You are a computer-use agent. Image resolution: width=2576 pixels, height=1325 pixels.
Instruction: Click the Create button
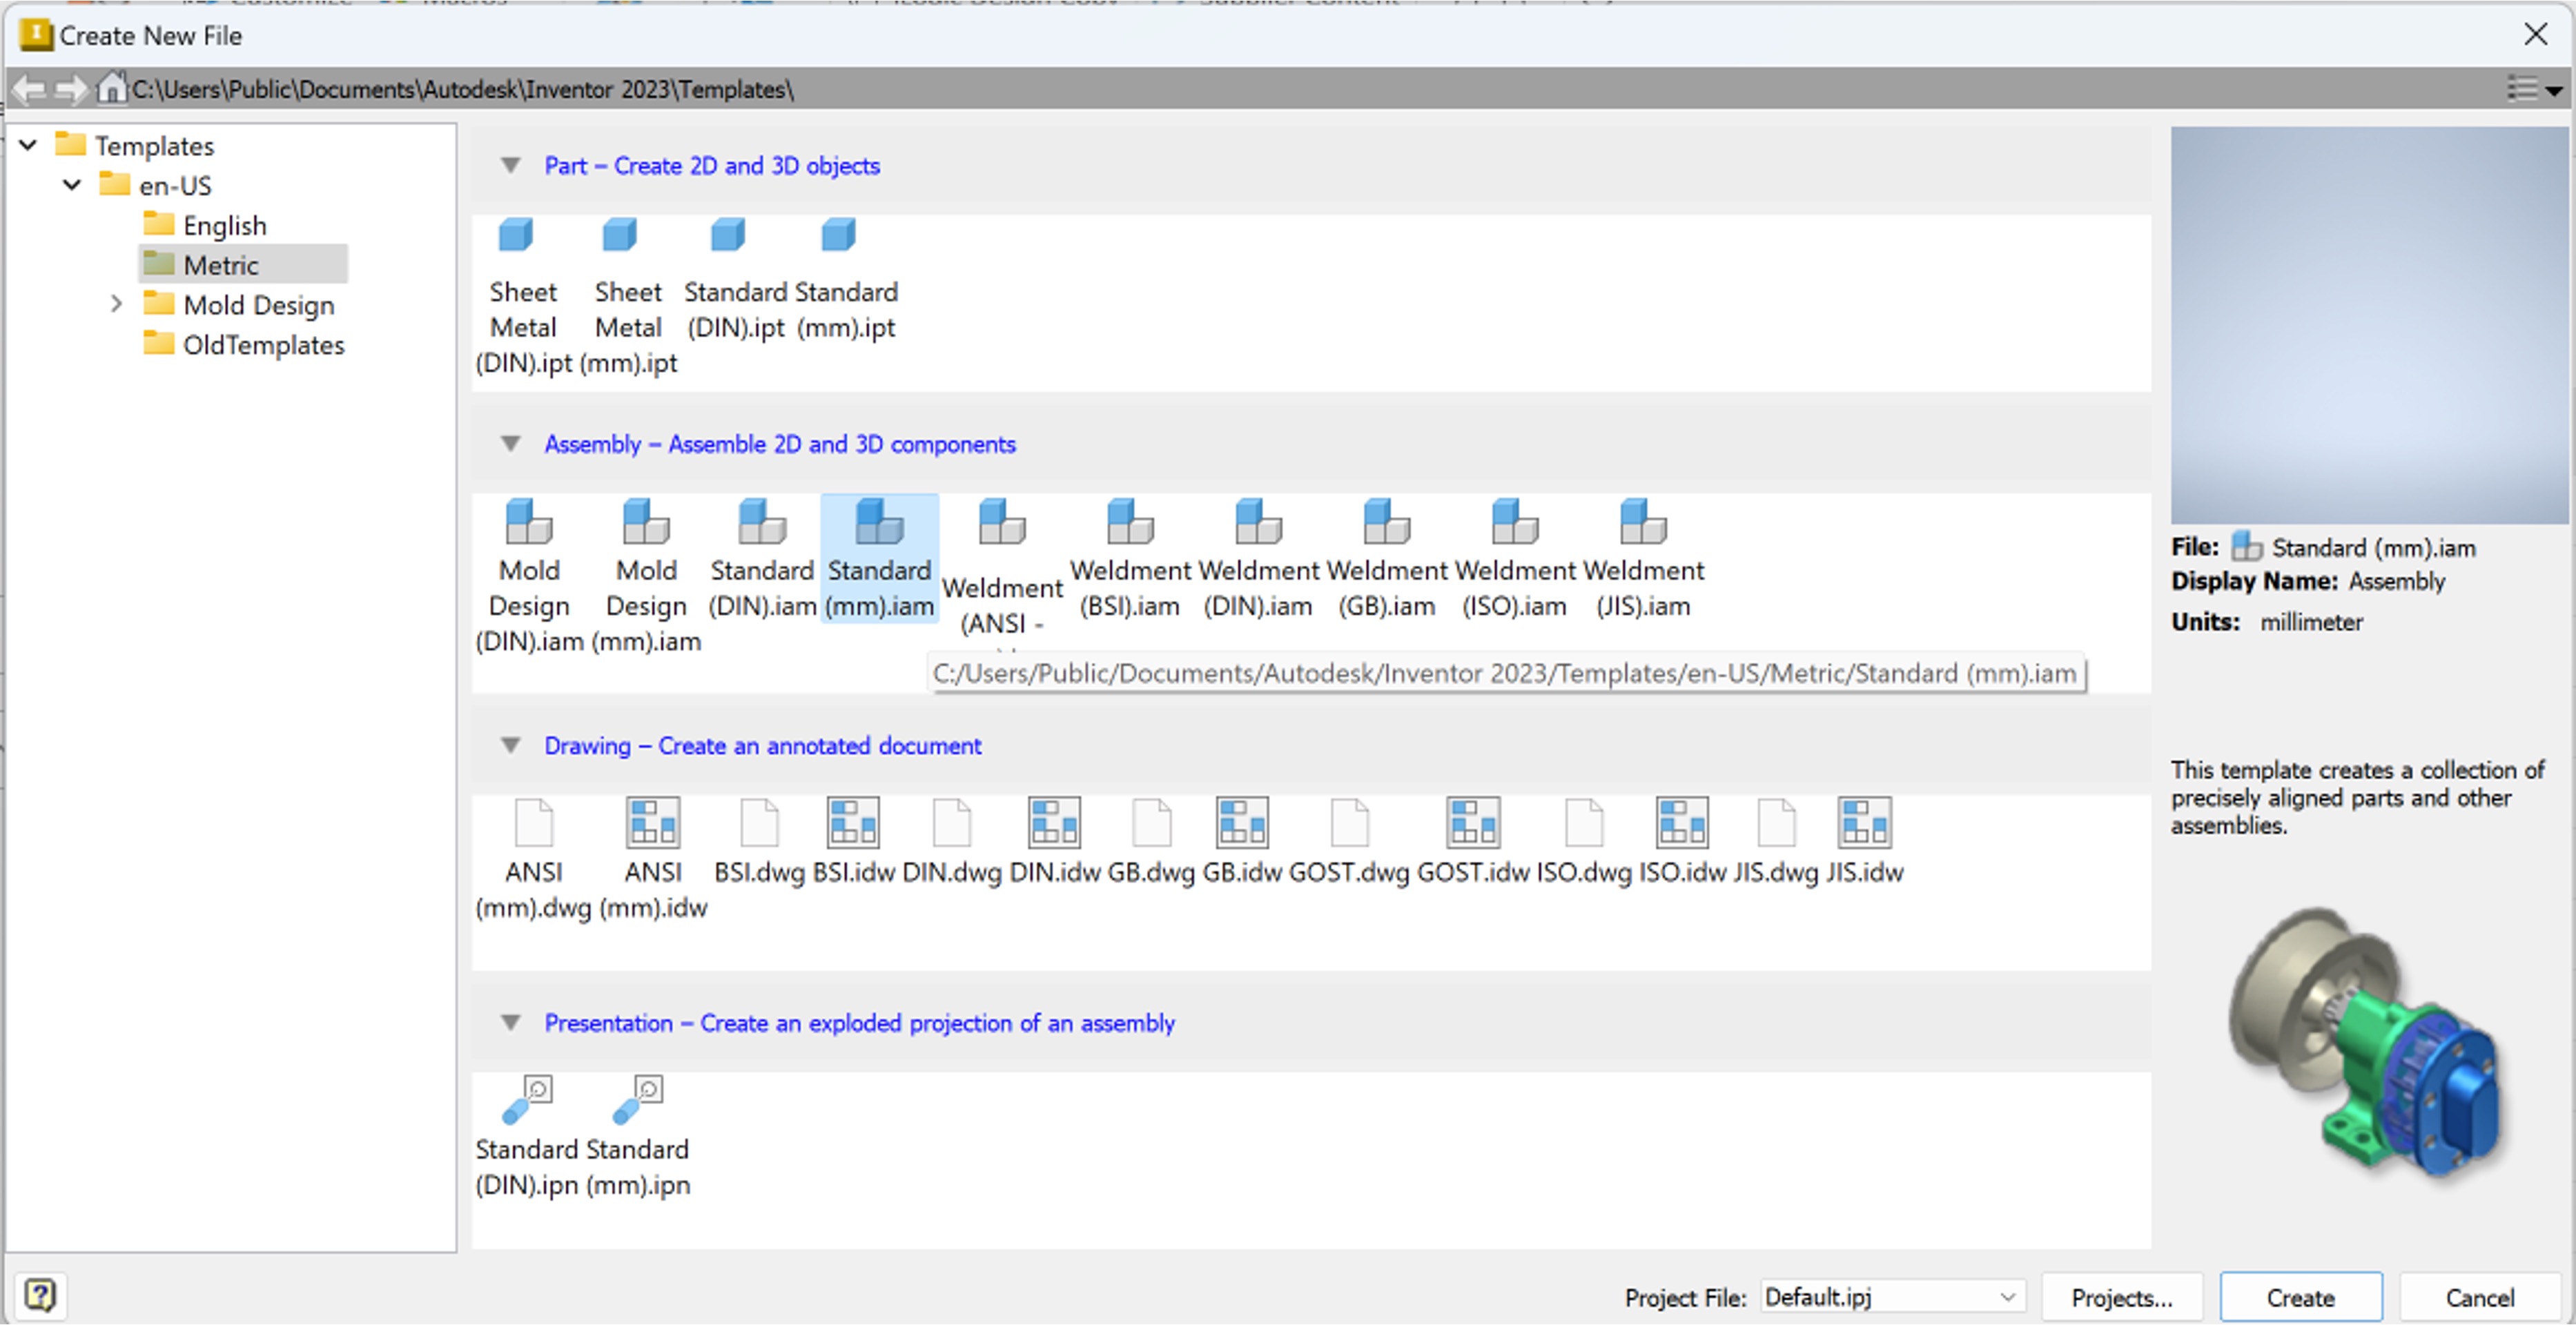click(x=2300, y=1297)
